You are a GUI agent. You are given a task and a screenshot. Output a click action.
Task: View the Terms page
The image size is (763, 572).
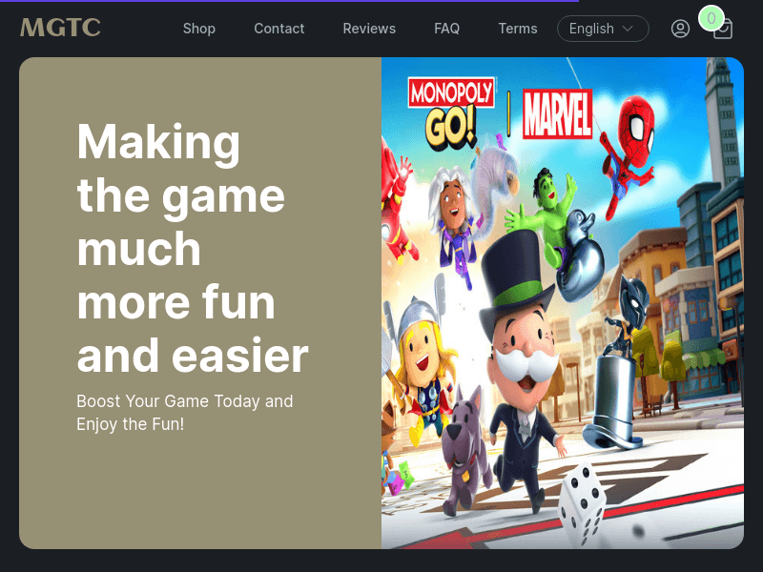coord(518,29)
